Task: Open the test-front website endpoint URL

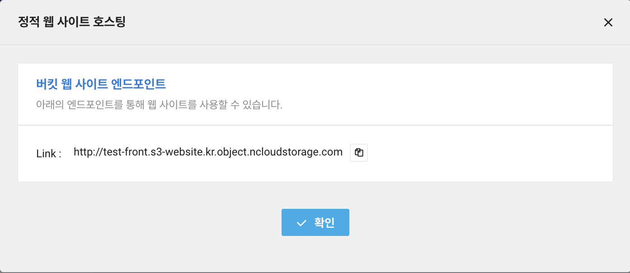Action: click(207, 152)
